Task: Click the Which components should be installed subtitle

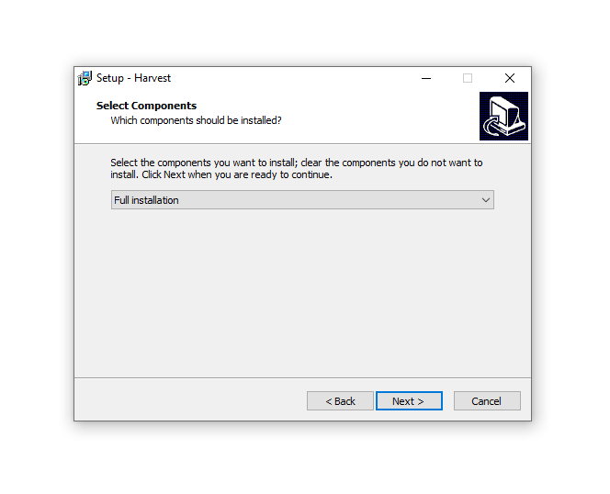Action: [x=196, y=120]
